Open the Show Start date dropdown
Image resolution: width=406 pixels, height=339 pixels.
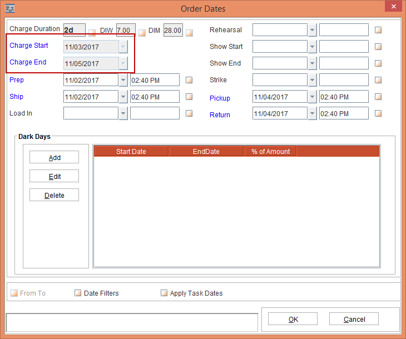pos(312,47)
